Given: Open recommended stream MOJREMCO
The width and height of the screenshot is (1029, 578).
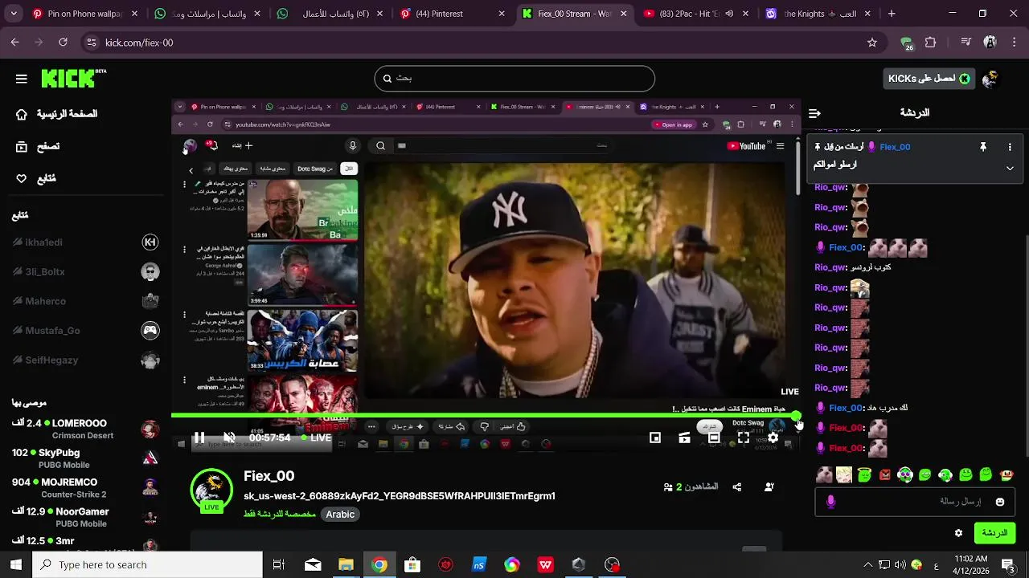Looking at the screenshot, I should [x=86, y=488].
